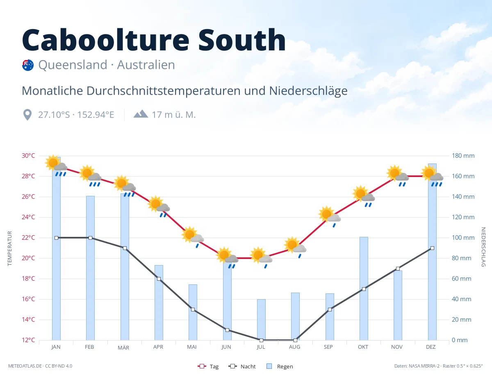Click the April rain bar

pos(159,303)
